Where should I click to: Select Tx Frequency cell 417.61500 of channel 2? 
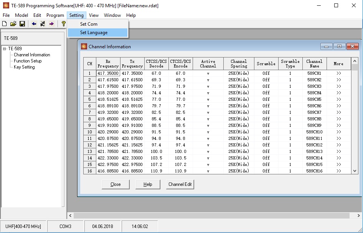(132, 80)
